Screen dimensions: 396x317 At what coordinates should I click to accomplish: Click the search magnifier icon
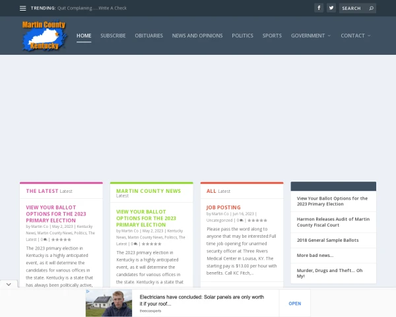[x=371, y=9]
